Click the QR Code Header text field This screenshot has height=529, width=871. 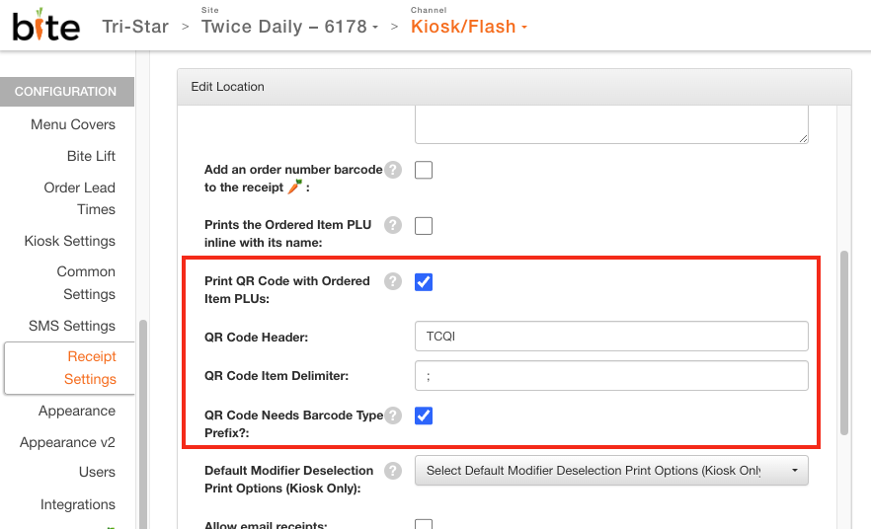coord(611,337)
